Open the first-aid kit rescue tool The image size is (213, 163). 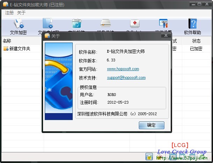(135, 24)
